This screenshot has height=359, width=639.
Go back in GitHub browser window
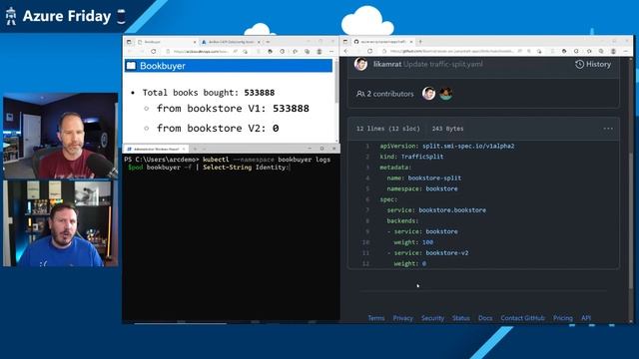[346, 51]
